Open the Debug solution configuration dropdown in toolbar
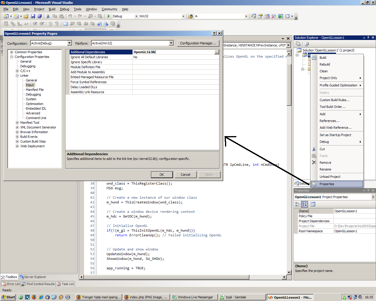The height and width of the screenshot is (301, 376). tap(136, 16)
